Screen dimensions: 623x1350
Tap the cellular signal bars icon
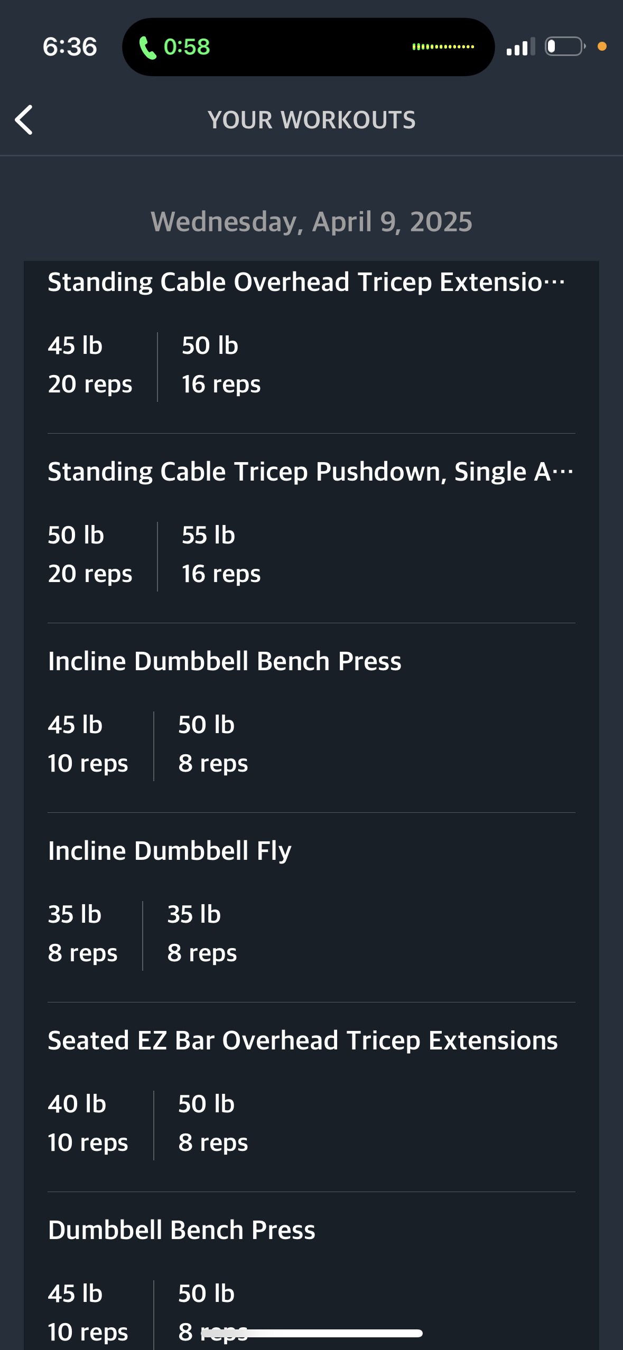pyautogui.click(x=520, y=47)
